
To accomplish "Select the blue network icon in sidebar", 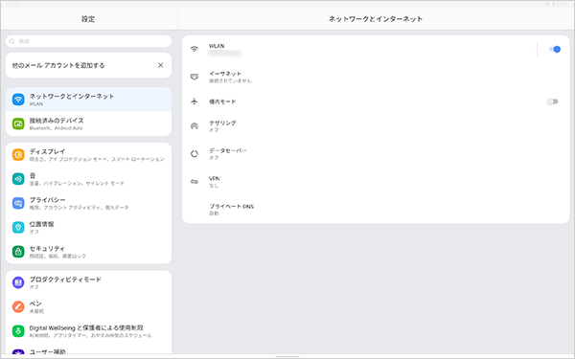I will coord(18,100).
